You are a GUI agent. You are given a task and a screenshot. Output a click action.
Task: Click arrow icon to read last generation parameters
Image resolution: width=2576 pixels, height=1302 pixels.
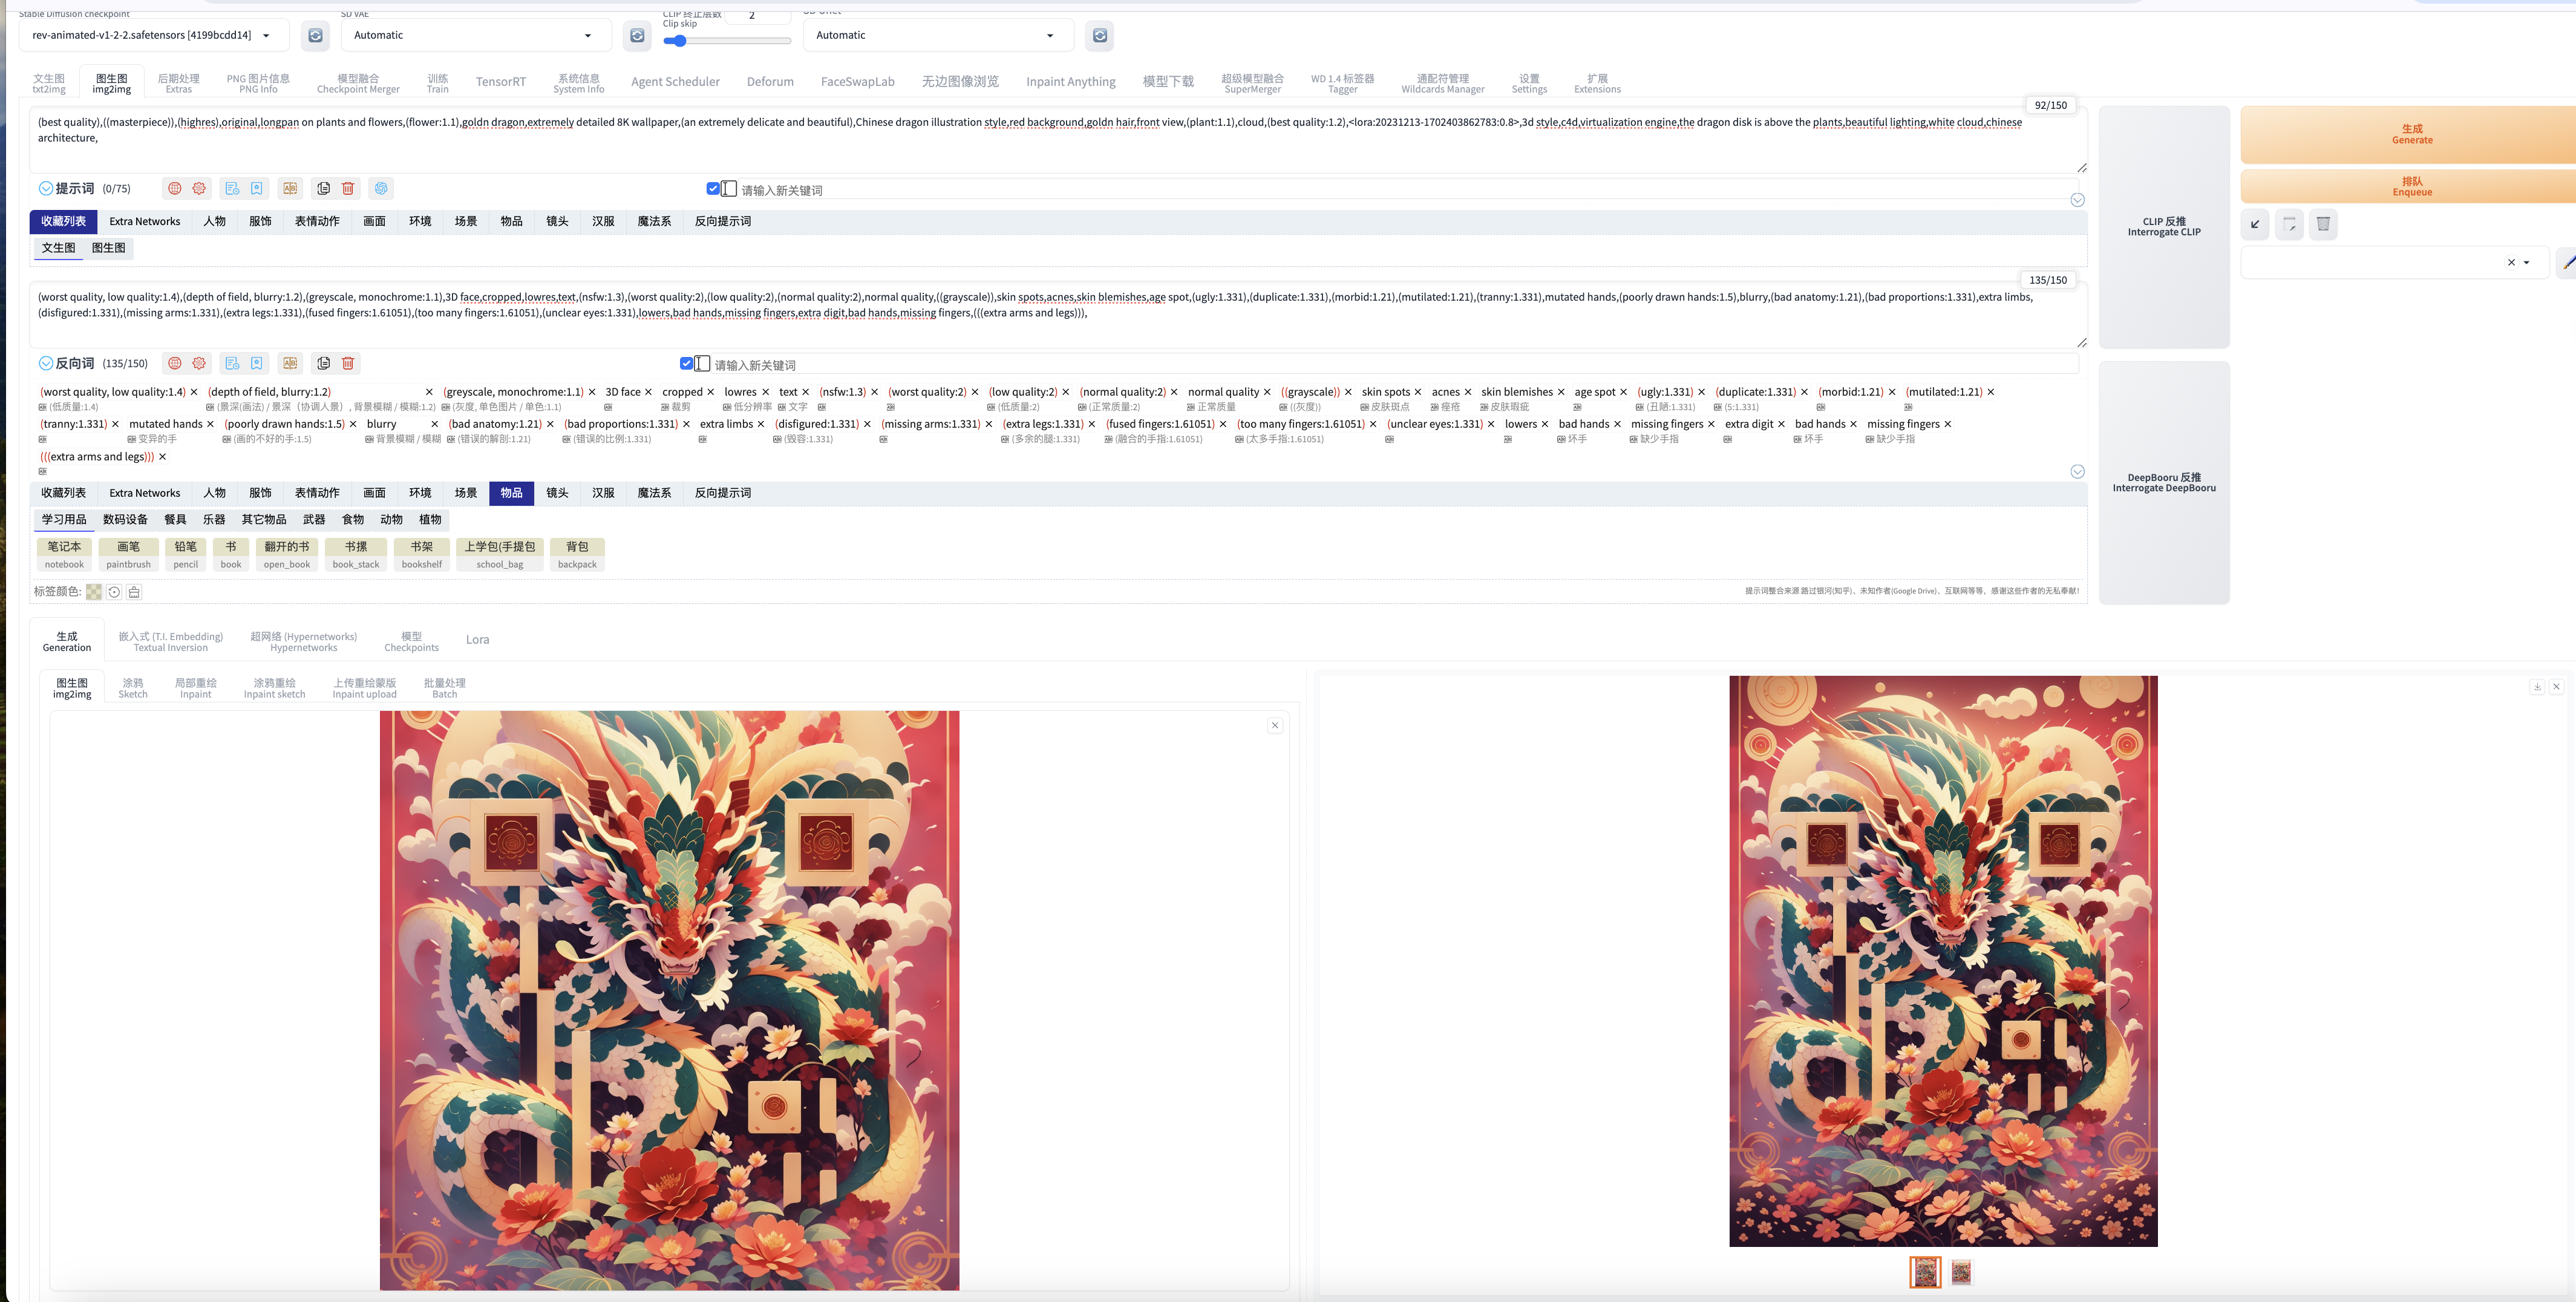pos(2255,224)
